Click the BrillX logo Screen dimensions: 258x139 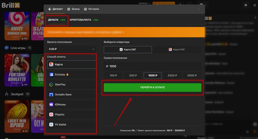pos(11,5)
